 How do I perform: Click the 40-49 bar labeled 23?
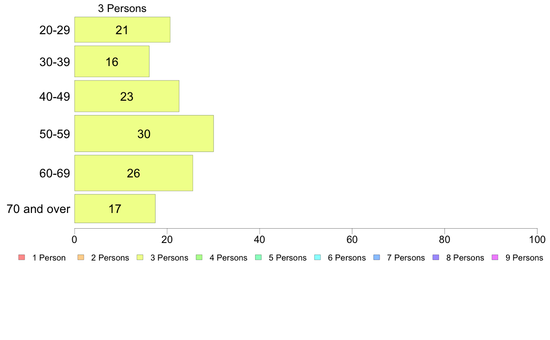click(127, 96)
